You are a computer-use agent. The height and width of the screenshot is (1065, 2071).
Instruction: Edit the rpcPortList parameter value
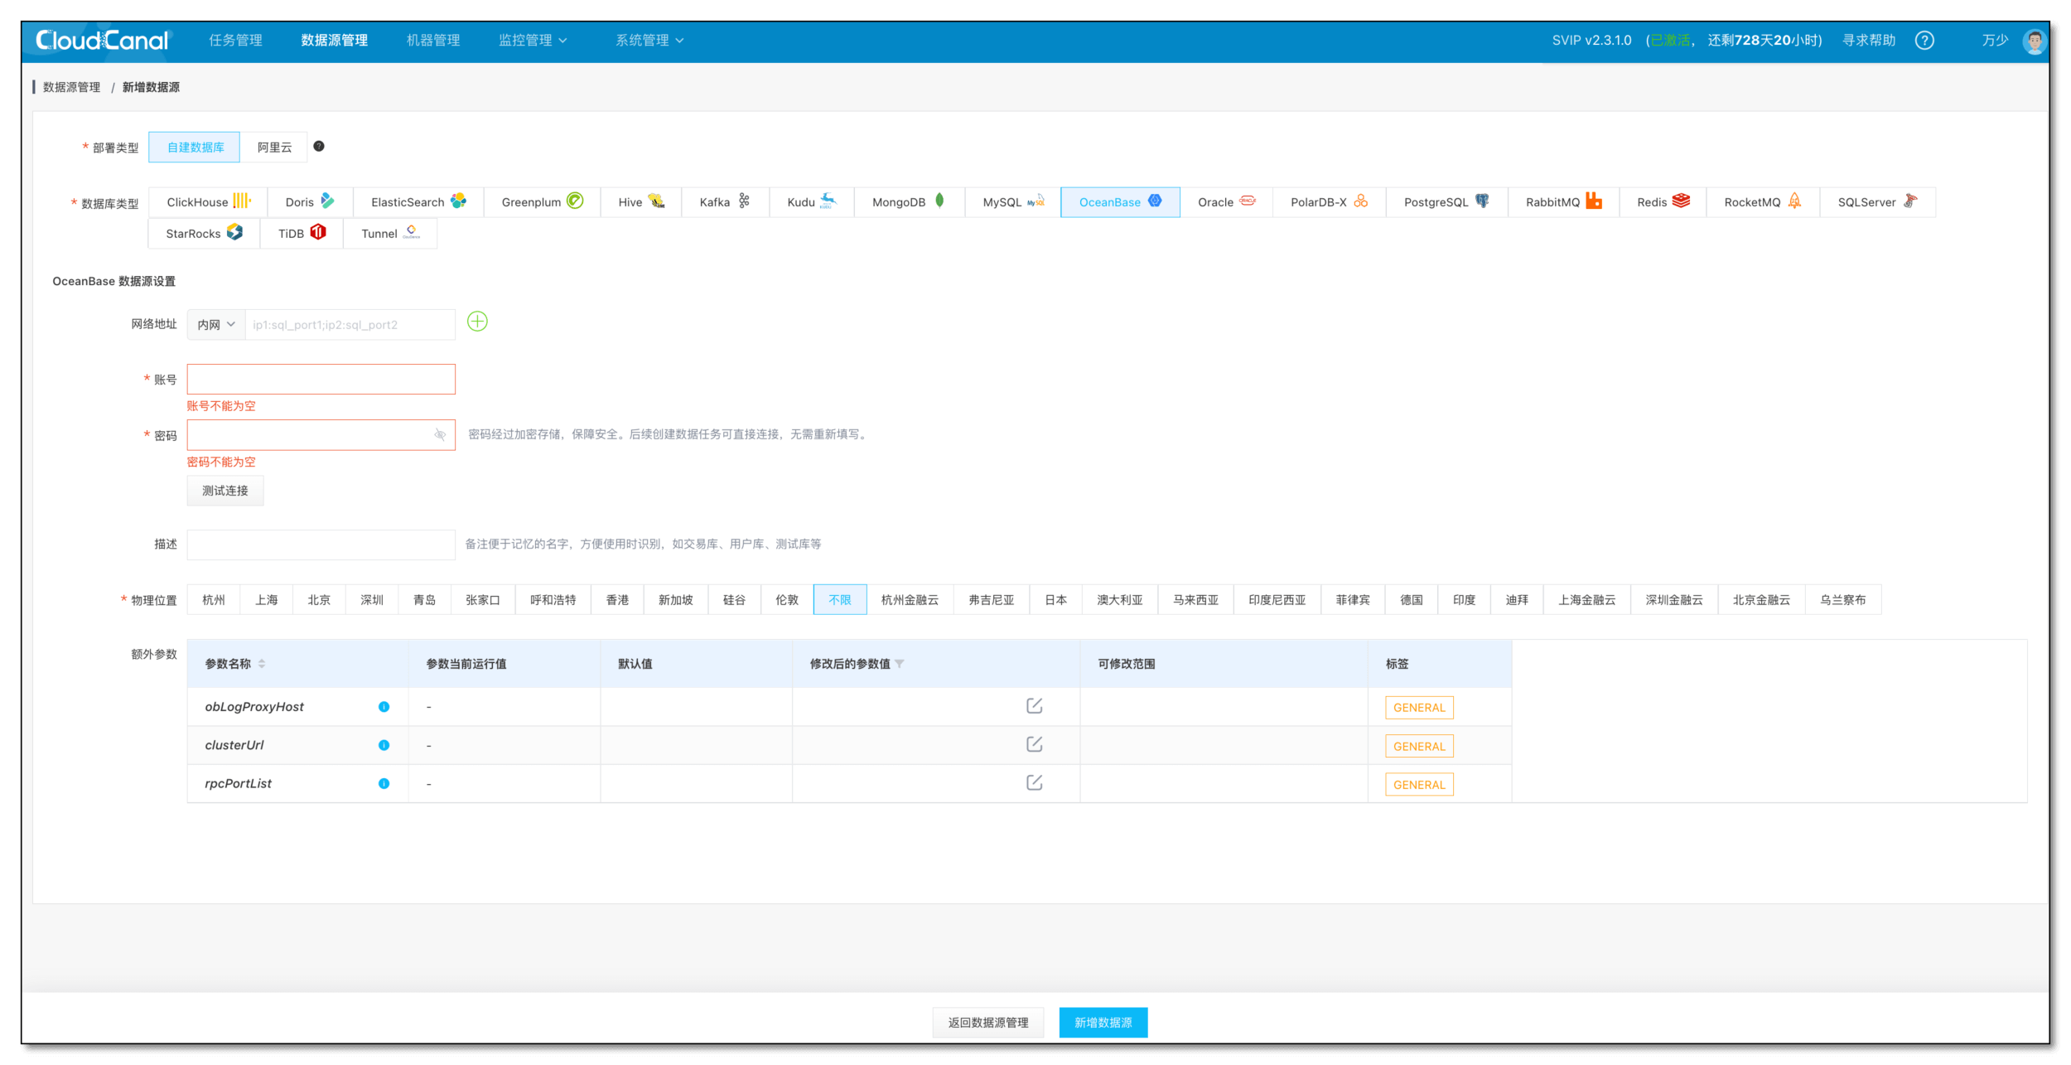coord(1034,782)
